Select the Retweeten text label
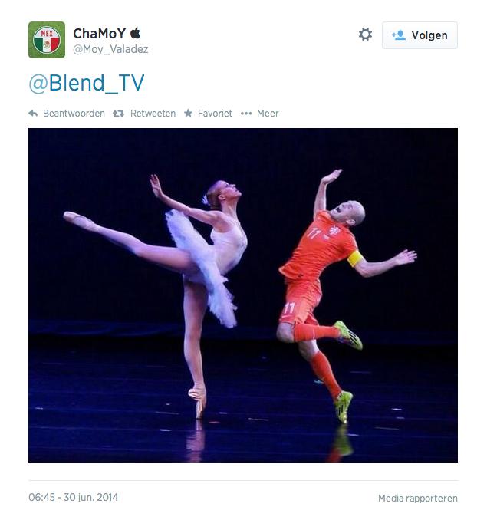The image size is (487, 530). pyautogui.click(x=153, y=114)
